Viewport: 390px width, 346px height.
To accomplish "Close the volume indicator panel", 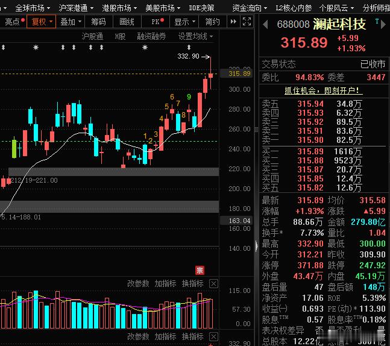I will [213, 283].
